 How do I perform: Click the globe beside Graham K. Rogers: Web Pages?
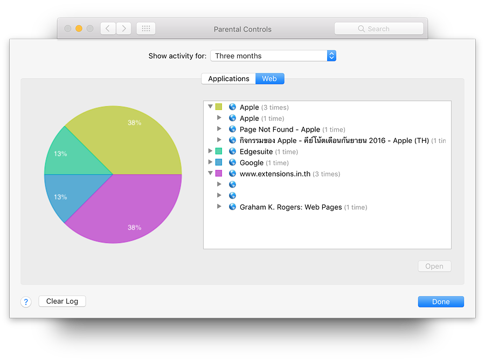(233, 207)
